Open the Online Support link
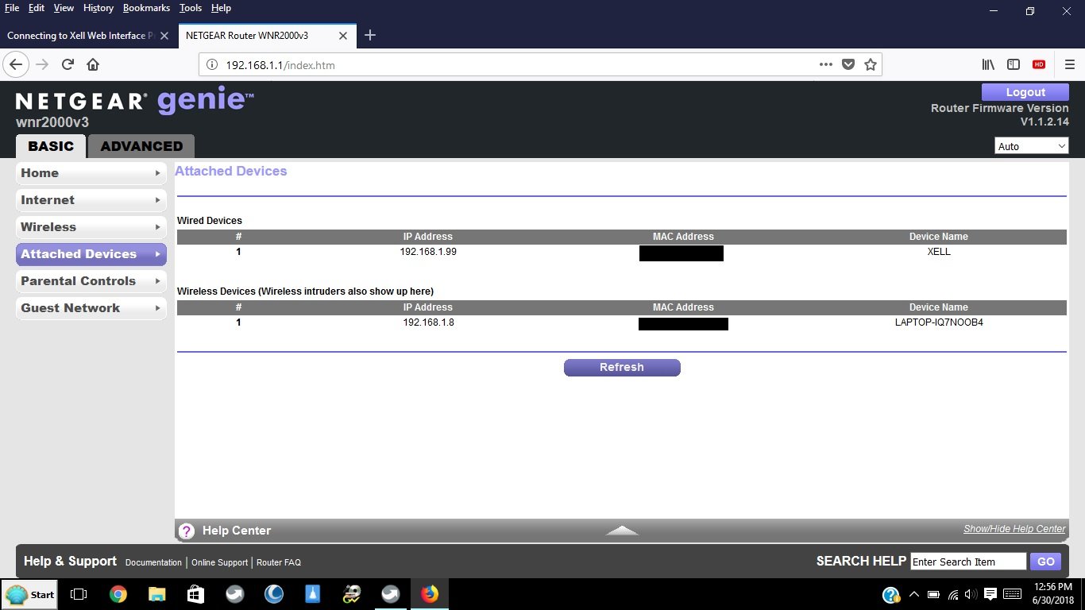1085x610 pixels. [x=219, y=562]
